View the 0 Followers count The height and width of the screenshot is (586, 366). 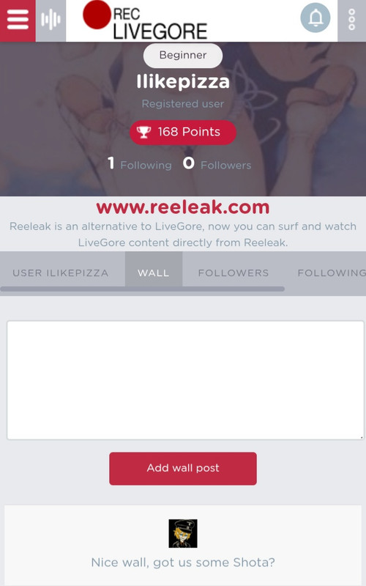coord(217,163)
